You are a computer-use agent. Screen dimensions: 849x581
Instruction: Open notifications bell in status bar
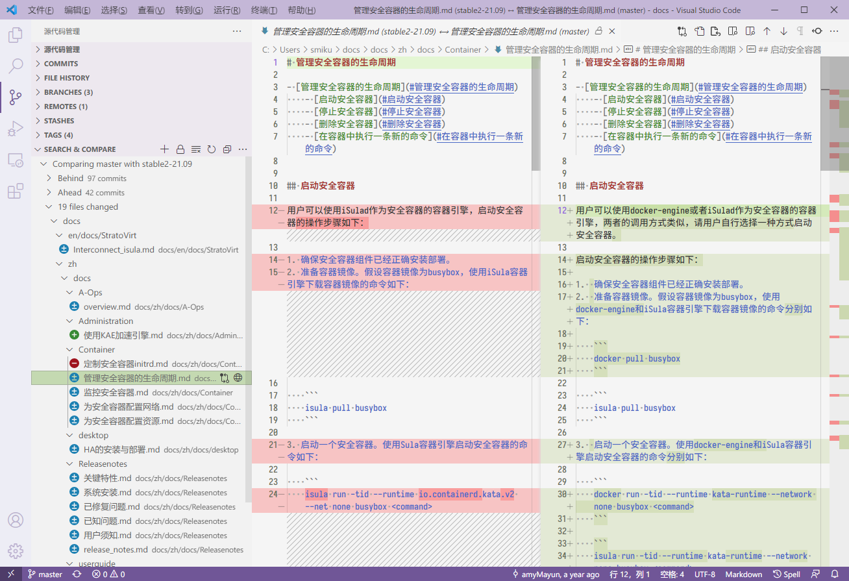[x=835, y=575]
